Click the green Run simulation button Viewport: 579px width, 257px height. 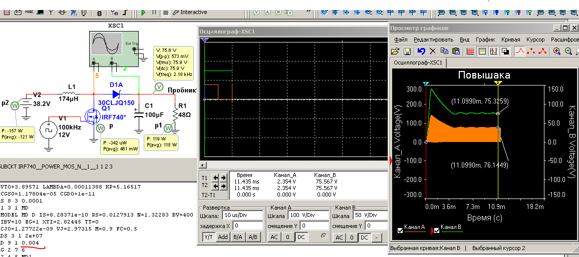143,12
